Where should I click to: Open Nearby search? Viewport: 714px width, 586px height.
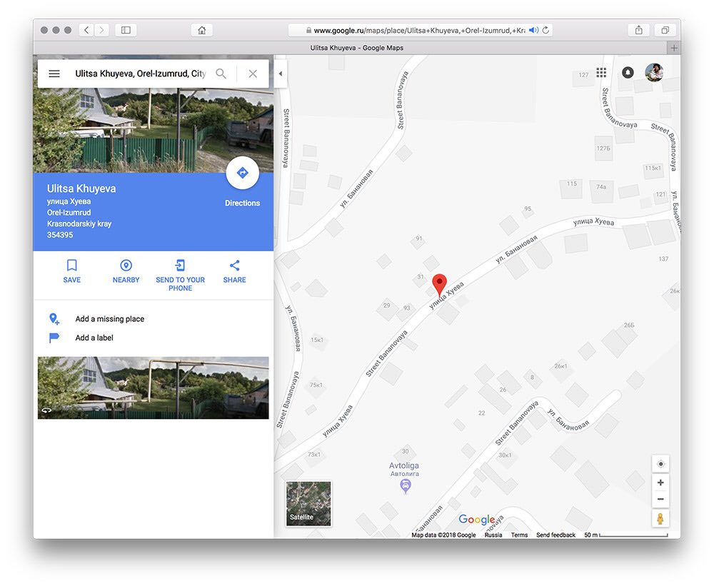126,271
